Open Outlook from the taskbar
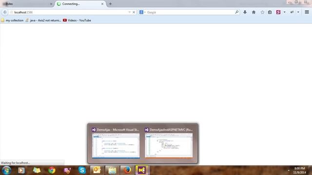This screenshot has height=175, width=312. (97, 170)
